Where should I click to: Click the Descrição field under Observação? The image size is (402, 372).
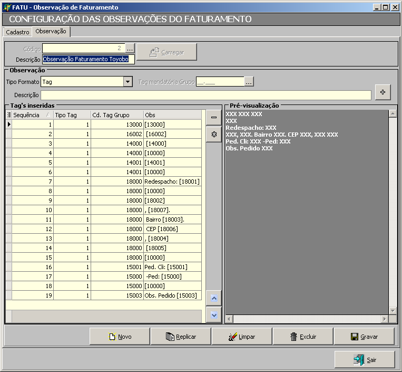coord(206,95)
